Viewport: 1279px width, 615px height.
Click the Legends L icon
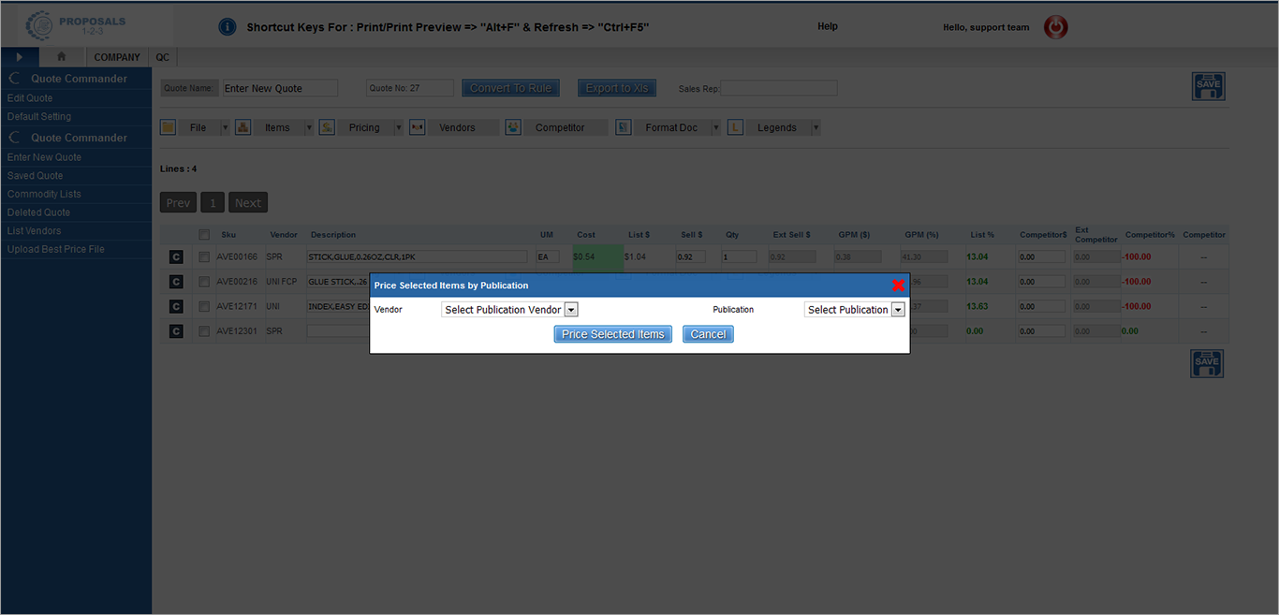(x=735, y=127)
